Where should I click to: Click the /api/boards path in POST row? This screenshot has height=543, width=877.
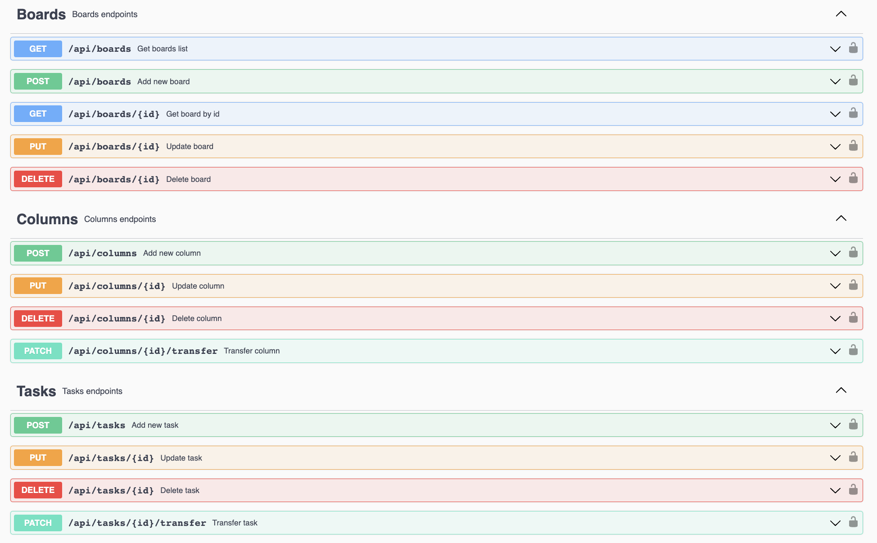click(x=99, y=81)
